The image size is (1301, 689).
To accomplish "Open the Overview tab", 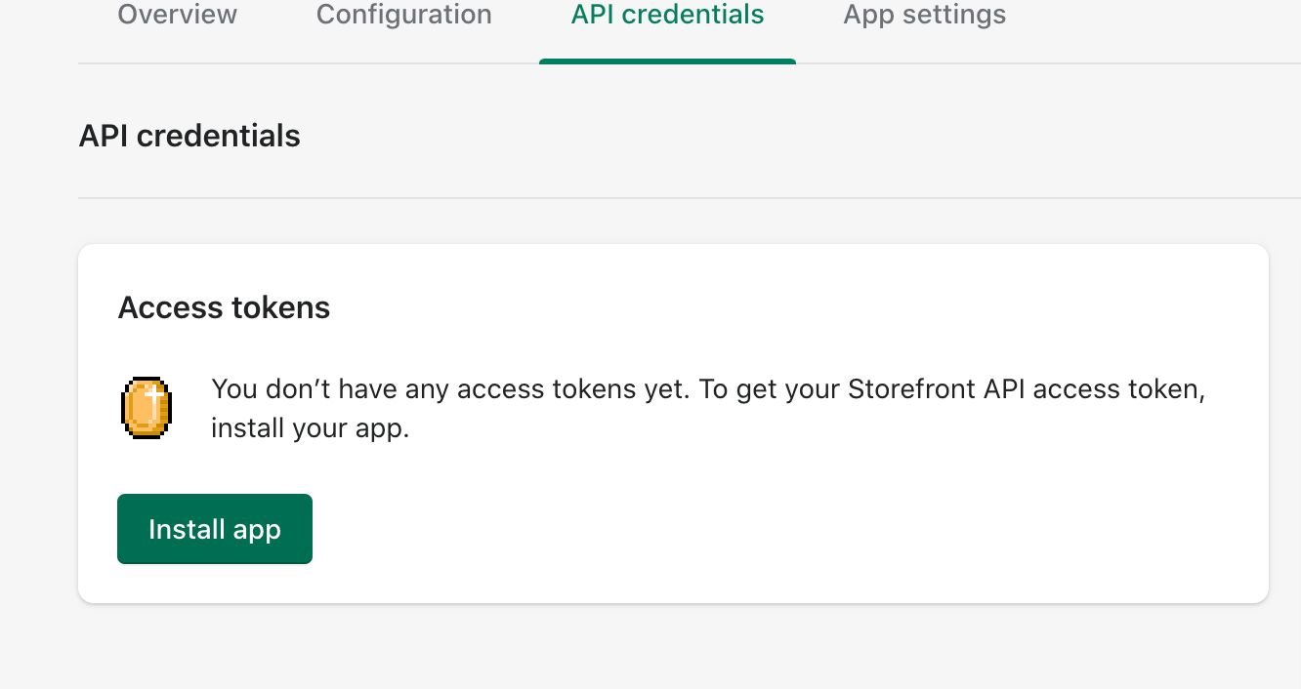I will tap(177, 16).
